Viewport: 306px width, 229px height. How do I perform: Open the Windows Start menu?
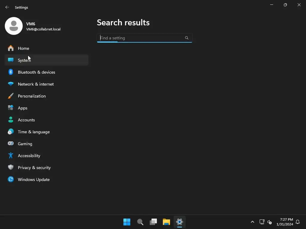tap(127, 222)
